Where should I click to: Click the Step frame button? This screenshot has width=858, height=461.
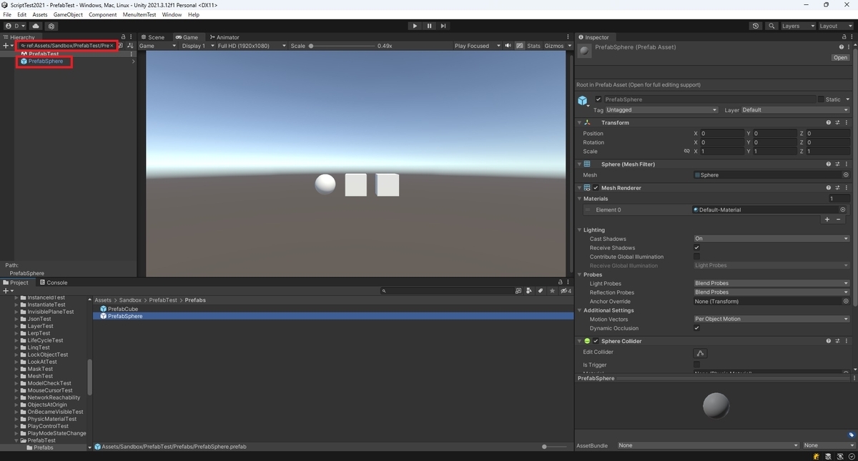pyautogui.click(x=443, y=26)
